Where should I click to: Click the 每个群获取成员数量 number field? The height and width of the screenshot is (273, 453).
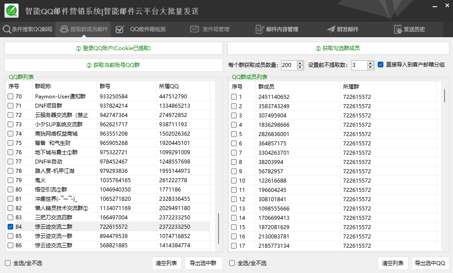click(288, 65)
